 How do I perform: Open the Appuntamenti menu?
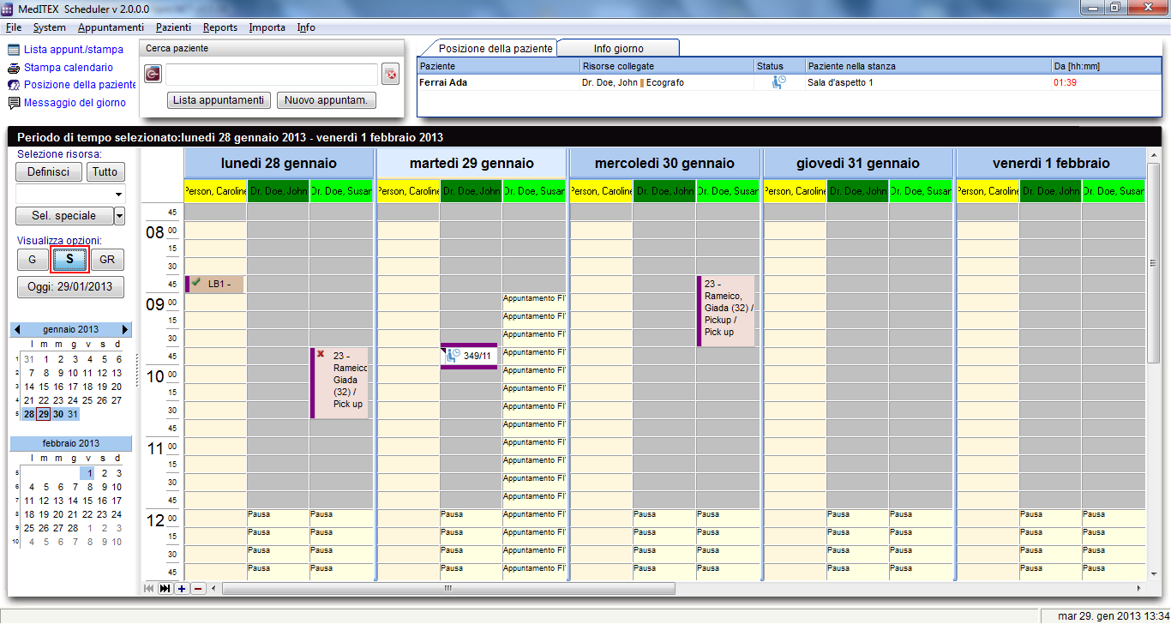111,27
